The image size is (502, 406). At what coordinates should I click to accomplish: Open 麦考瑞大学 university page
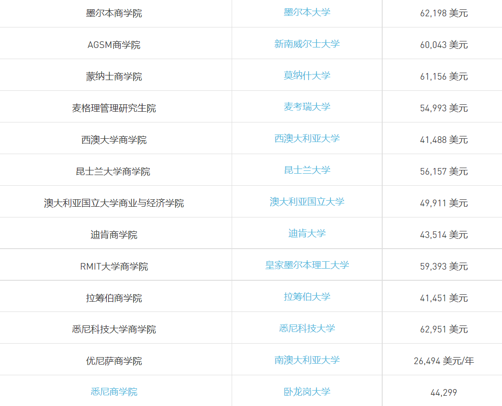pos(307,107)
